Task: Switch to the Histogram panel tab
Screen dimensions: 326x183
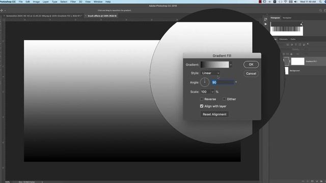Action: pyautogui.click(x=275, y=18)
